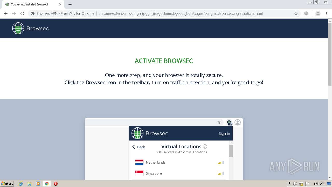Click the Chrome taskbar button
This screenshot has width=332, height=187.
[x=47, y=184]
